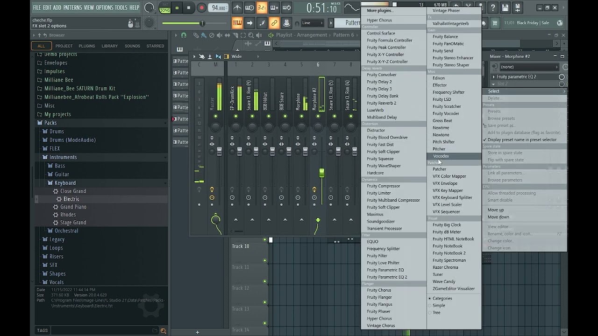The width and height of the screenshot is (598, 336).
Task: Open the Select submenu in slot options
Action: [524, 91]
